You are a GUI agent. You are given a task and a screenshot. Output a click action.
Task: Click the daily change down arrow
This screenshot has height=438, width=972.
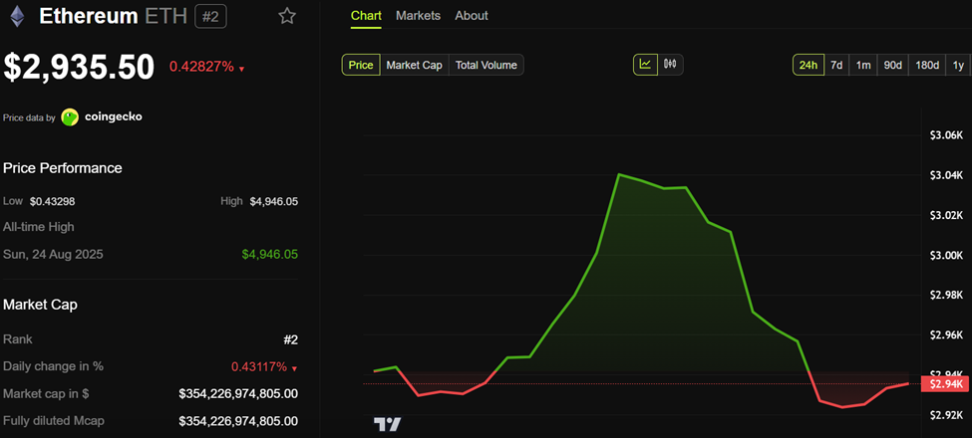point(294,368)
